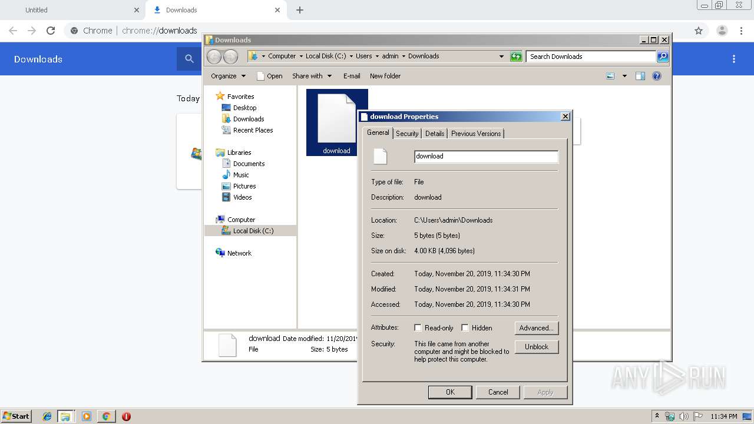Viewport: 754px width, 424px height.
Task: Click the Advanced... button
Action: [x=537, y=328]
